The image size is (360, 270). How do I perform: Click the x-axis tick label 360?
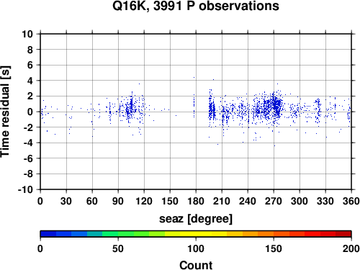tap(351, 201)
